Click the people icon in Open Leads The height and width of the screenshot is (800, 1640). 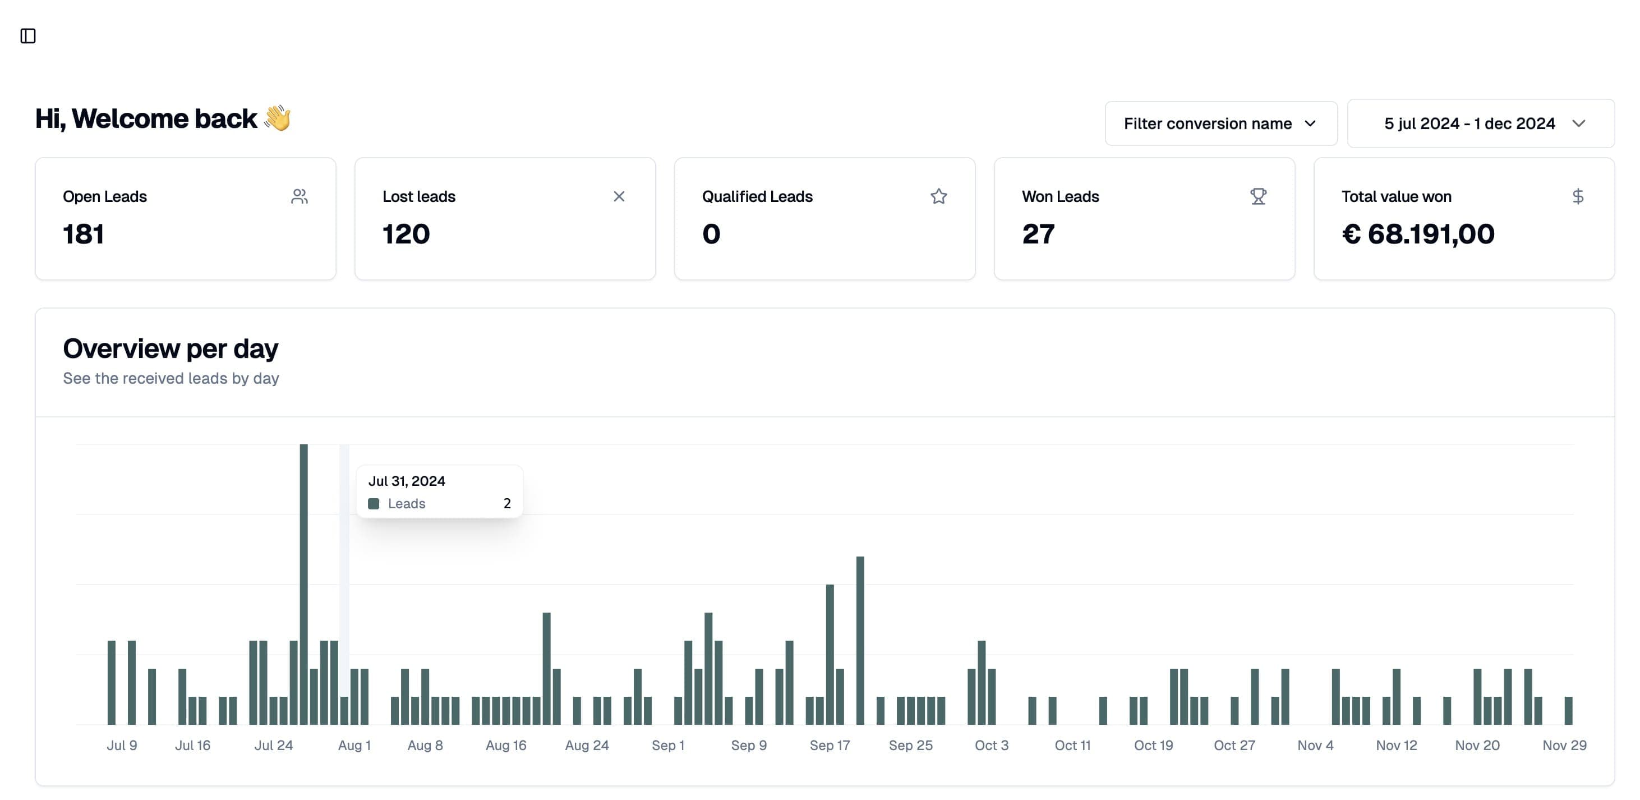[299, 196]
